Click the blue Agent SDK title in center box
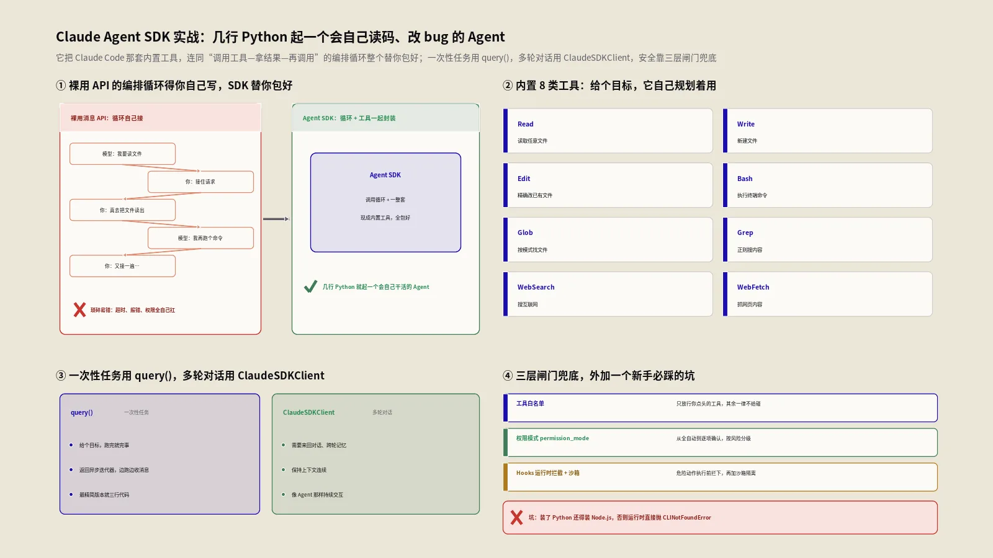Screen dimensions: 993x558 click(x=385, y=175)
